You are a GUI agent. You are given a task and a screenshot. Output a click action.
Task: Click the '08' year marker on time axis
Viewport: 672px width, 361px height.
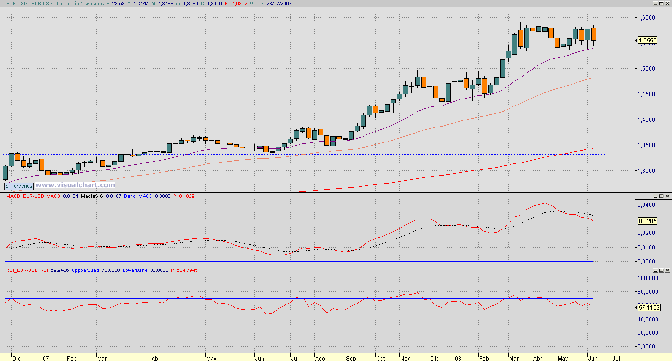click(x=457, y=358)
